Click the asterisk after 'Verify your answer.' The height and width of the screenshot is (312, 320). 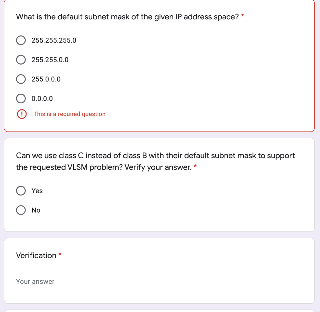point(195,167)
